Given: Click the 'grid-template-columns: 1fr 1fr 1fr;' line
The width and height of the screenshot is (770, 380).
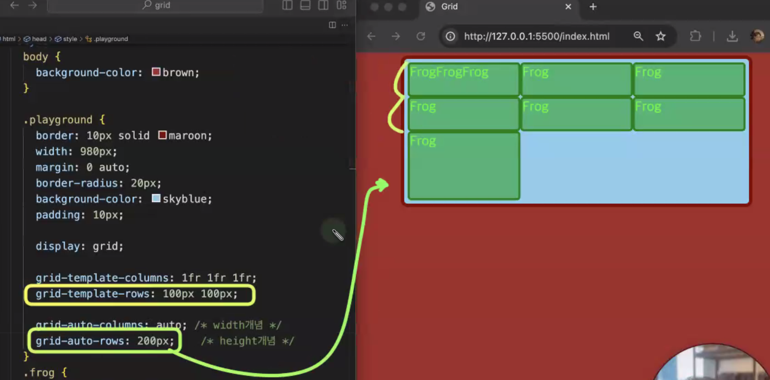Looking at the screenshot, I should point(146,278).
